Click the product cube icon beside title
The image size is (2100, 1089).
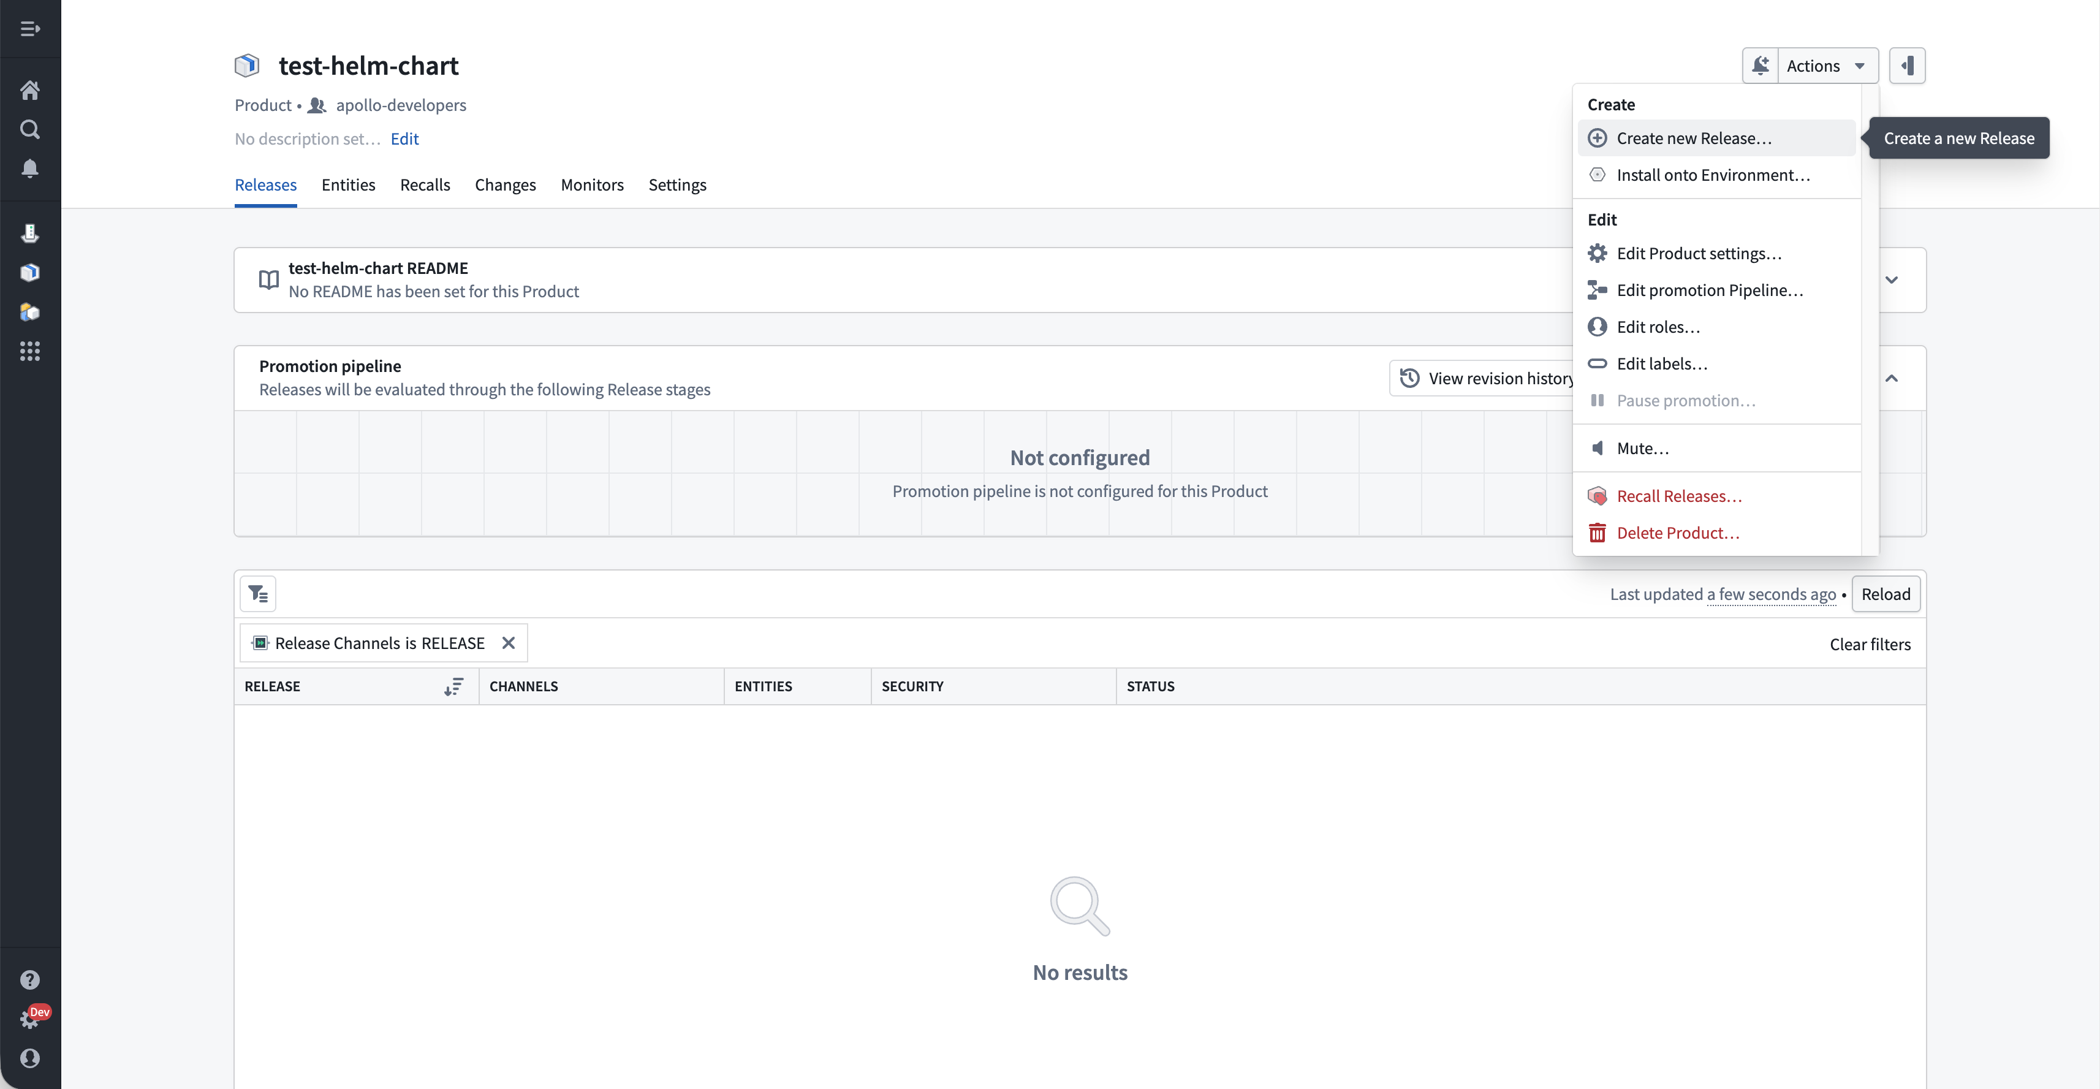247,65
